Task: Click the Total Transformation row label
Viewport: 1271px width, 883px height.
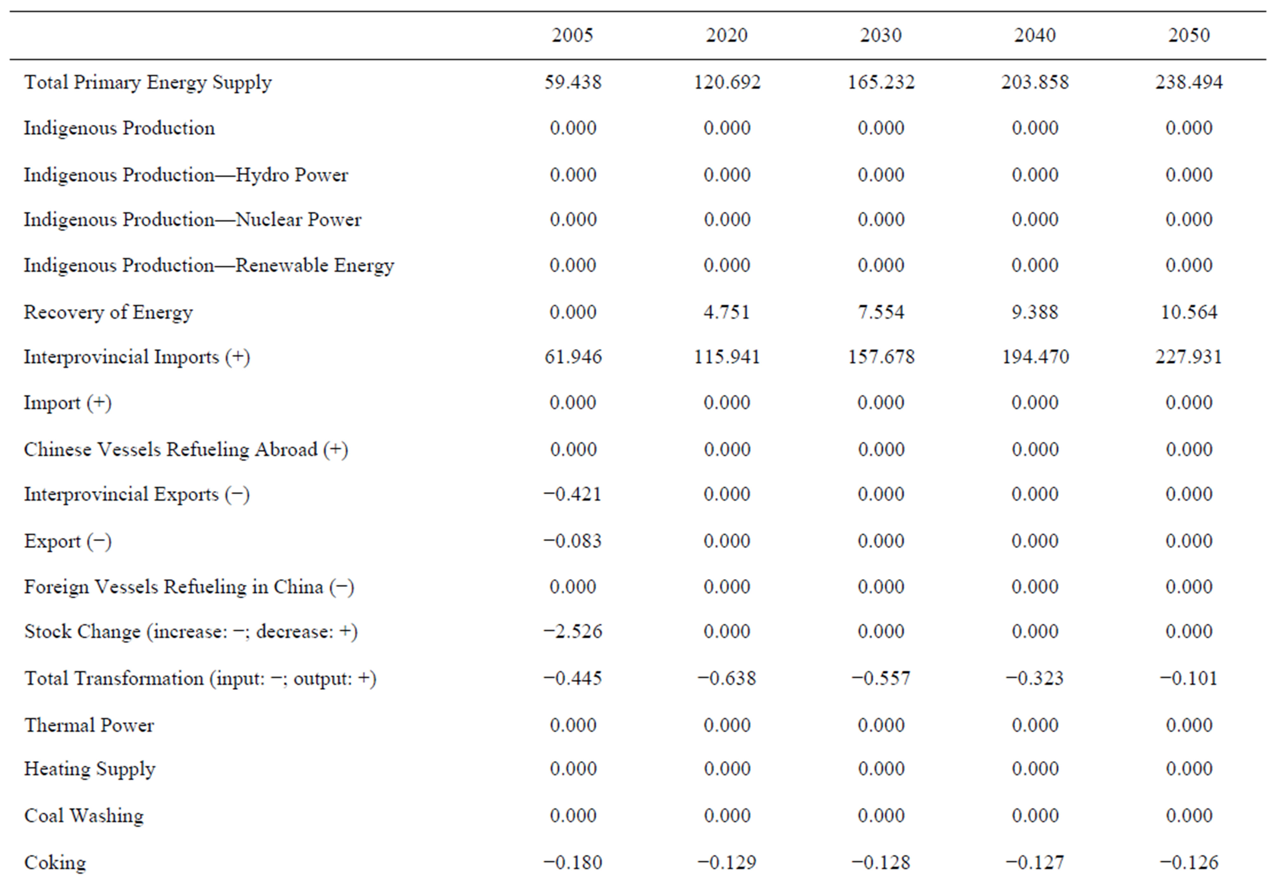Action: 200,679
